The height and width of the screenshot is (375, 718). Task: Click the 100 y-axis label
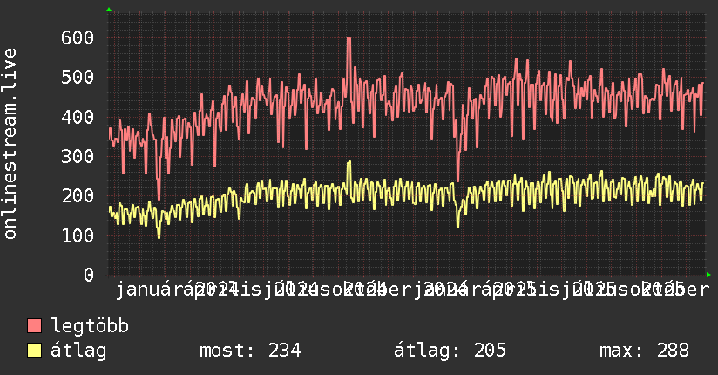click(78, 235)
